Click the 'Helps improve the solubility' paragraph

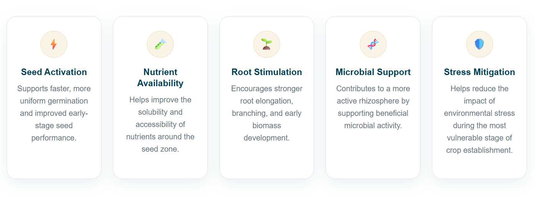click(x=160, y=124)
